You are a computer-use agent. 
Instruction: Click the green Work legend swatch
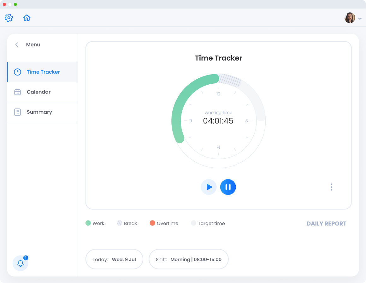click(x=88, y=223)
